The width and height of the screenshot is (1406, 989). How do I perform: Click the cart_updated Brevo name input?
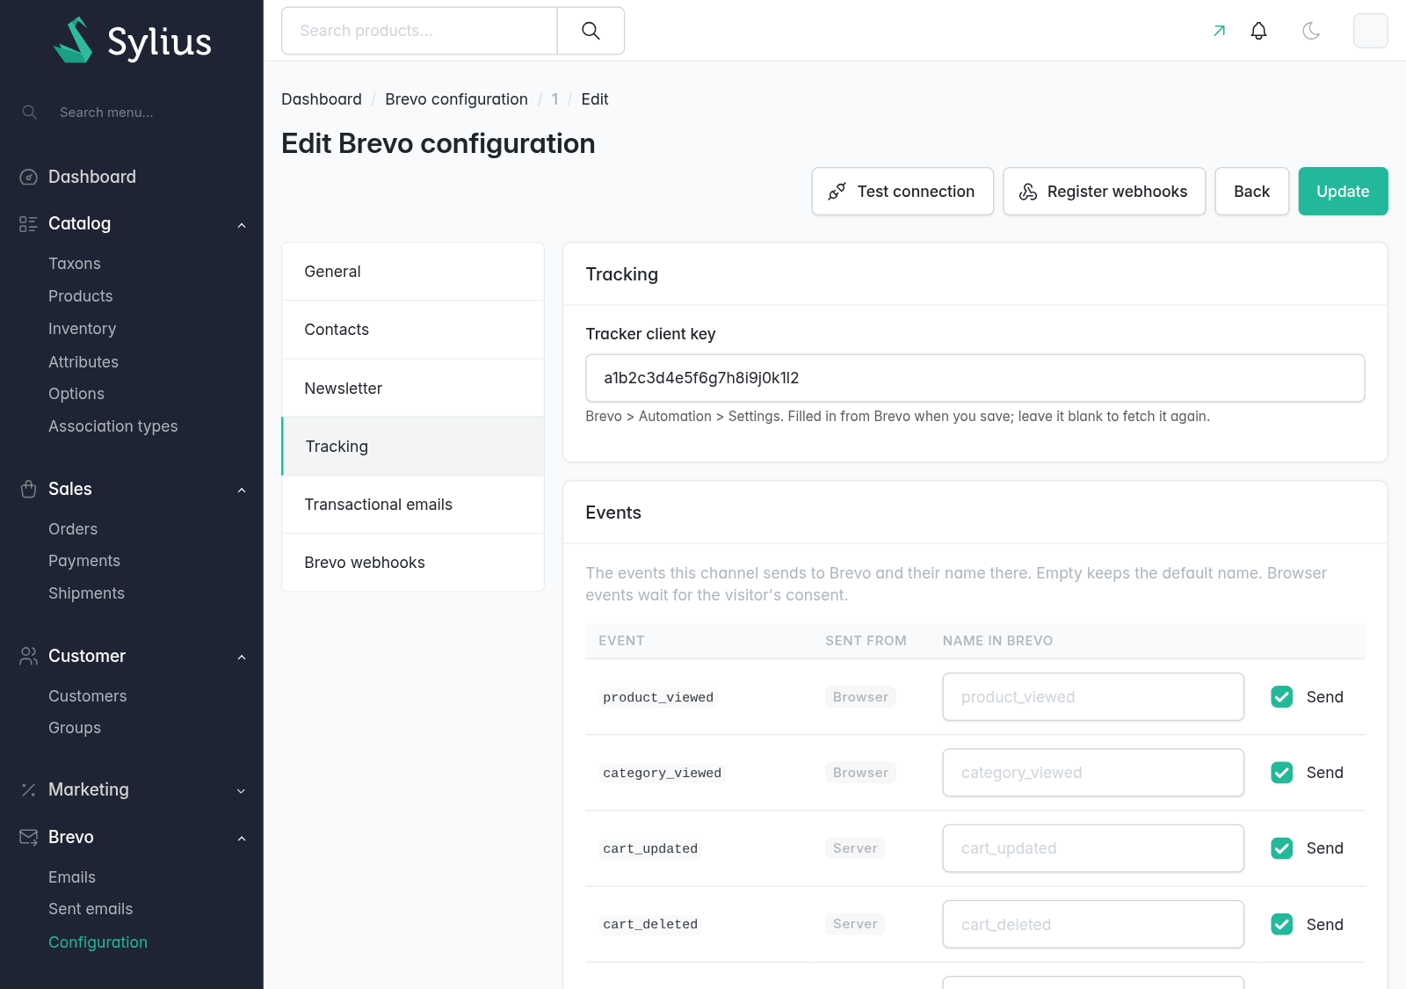(1093, 848)
